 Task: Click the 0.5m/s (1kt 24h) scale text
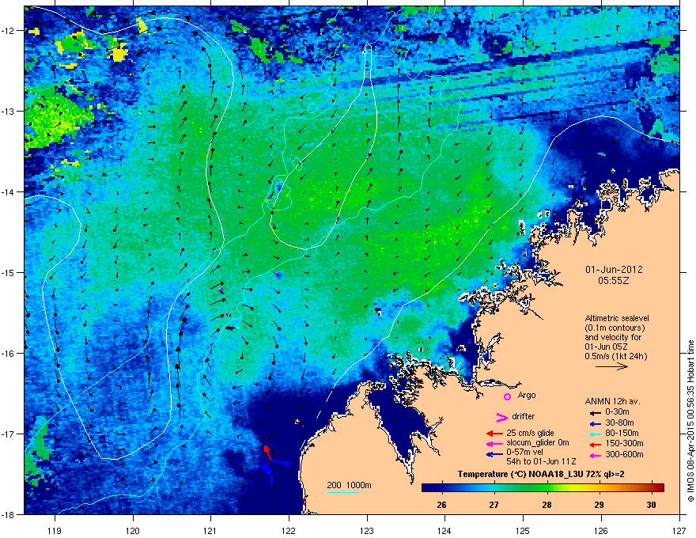tap(615, 356)
